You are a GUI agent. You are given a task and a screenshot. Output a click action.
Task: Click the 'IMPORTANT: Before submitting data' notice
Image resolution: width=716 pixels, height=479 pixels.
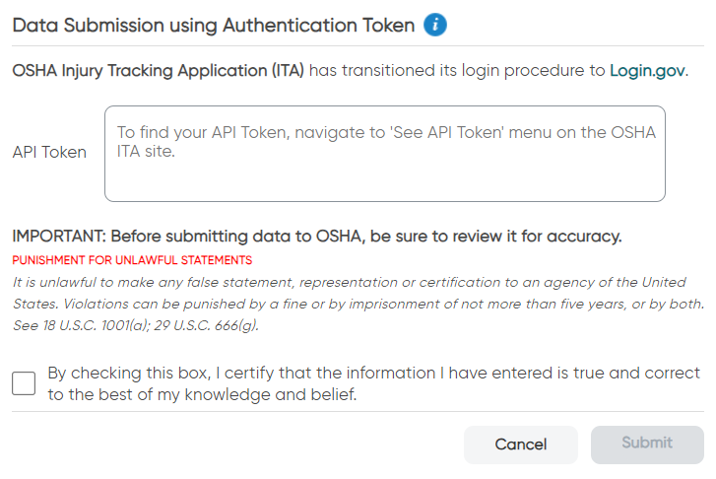pyautogui.click(x=317, y=237)
